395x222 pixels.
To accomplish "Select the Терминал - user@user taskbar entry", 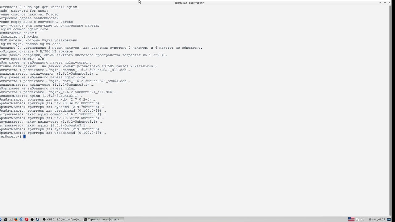I will pyautogui.click(x=103, y=220).
